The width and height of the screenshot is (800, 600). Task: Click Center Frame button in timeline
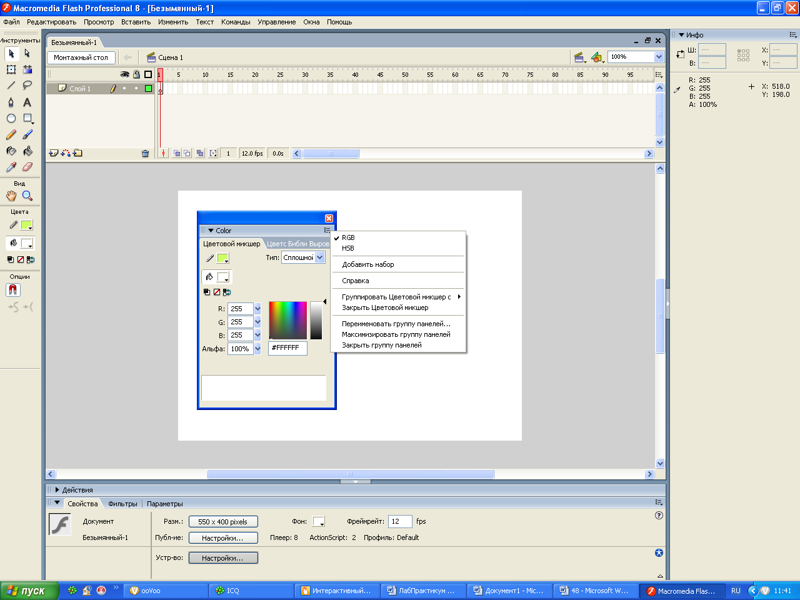coord(163,153)
